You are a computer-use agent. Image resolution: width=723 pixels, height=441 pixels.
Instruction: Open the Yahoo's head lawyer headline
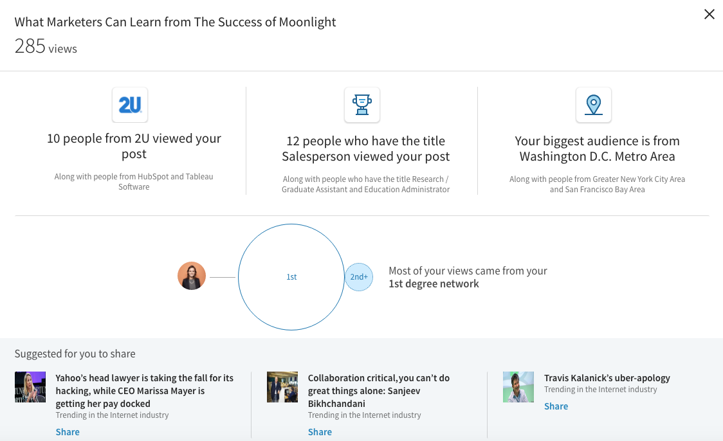point(144,391)
